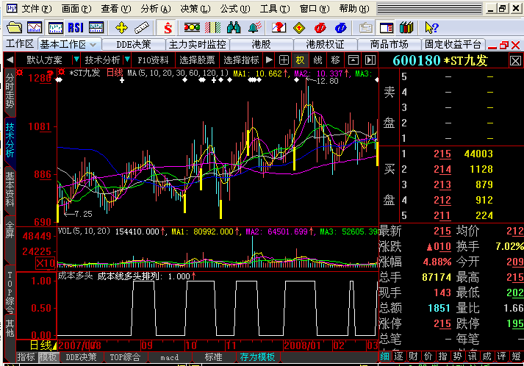Select the 基本资料 side tab
Screen dimensions: 524x366
click(x=10, y=190)
